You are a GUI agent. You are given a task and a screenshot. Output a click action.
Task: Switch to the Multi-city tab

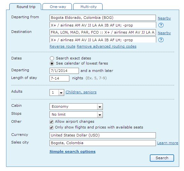88,7
